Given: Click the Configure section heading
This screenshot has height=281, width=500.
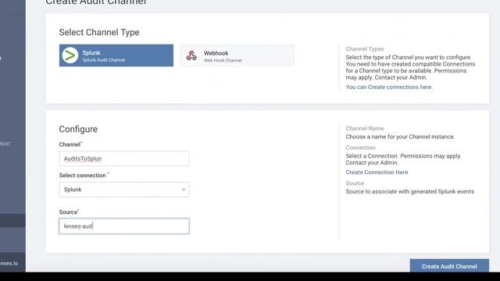Looking at the screenshot, I should [78, 129].
